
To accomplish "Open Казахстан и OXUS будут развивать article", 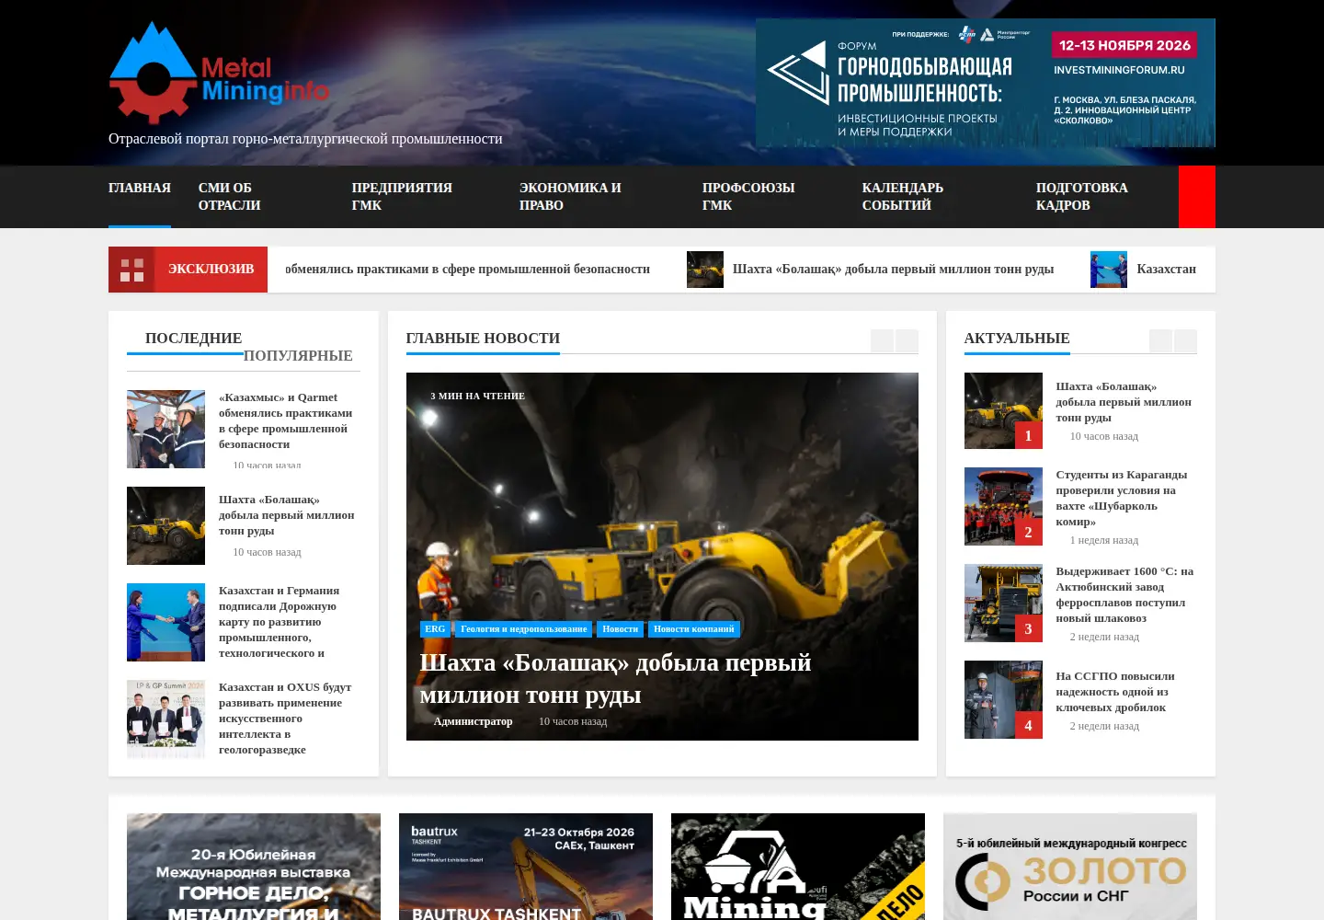I will 285,719.
